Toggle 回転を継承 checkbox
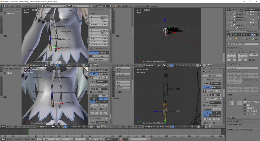The height and width of the screenshot is (141, 260). point(245,108)
